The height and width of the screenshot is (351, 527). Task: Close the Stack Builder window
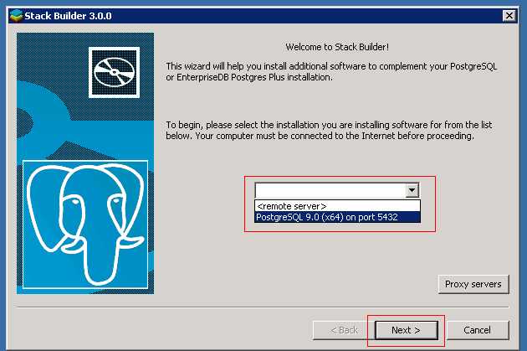509,15
